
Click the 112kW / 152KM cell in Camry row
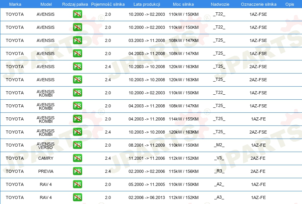tap(183, 158)
